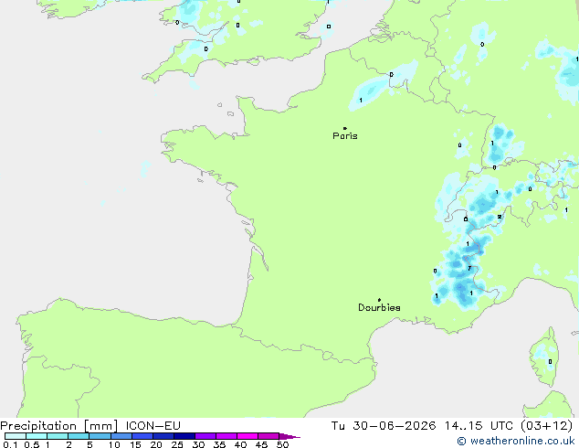Select the 0.1 to 0.5 mm legend swatch

tap(16, 436)
